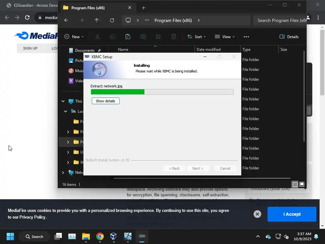Click the Copy icon in Explorer toolbar

[113, 37]
